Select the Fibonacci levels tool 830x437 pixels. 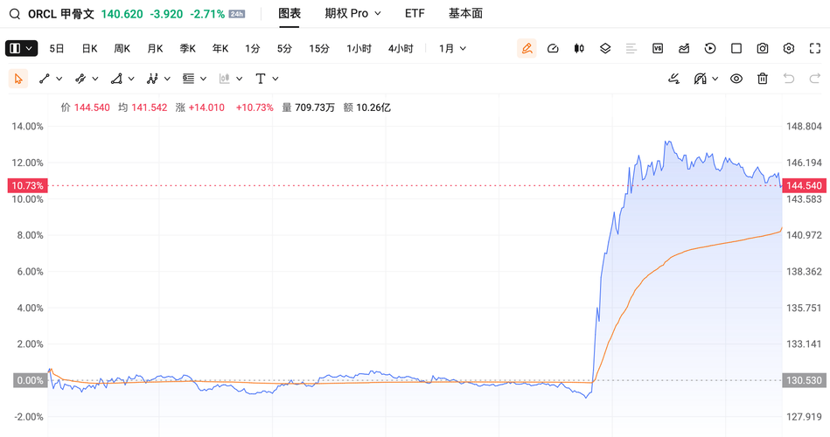[x=188, y=79]
